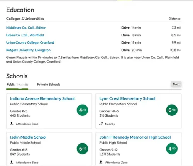Open Indiana Avenue Elementary School title link
The image size is (193, 166).
(x=42, y=99)
